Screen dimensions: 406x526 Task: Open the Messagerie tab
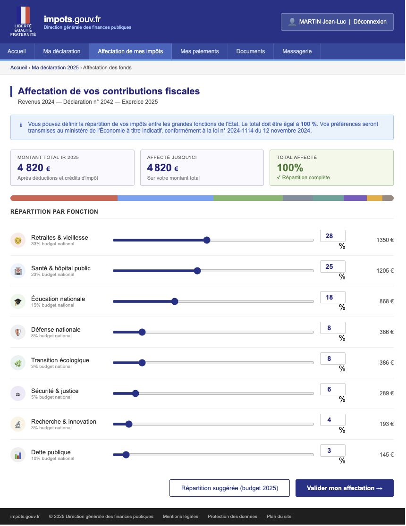point(297,51)
